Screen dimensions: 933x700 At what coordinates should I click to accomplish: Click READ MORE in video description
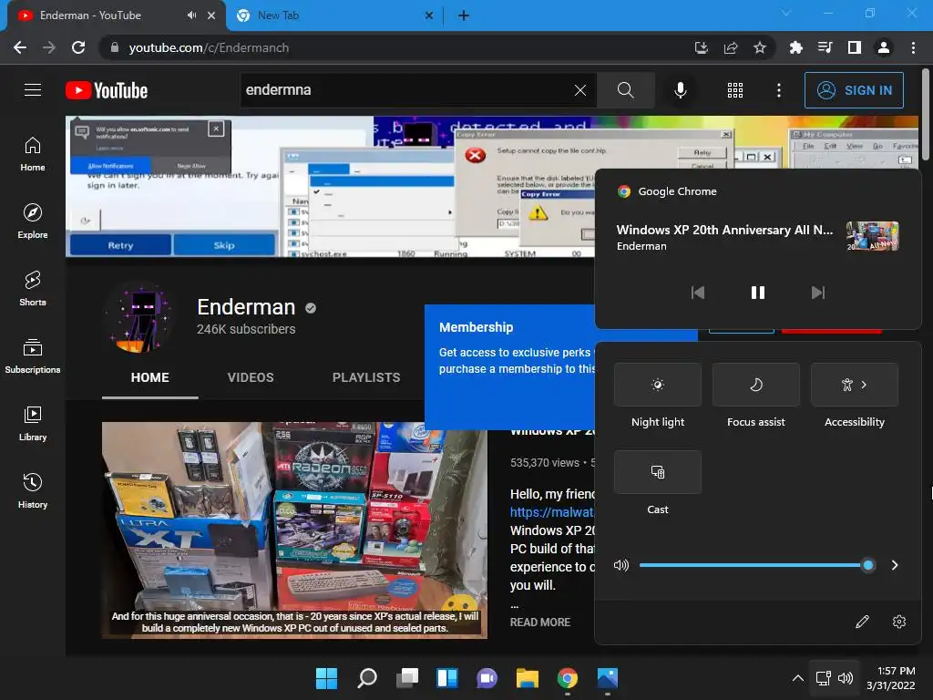(540, 622)
